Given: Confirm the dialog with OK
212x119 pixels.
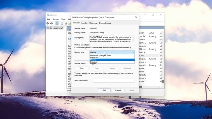Looking at the screenshot, I should coord(104,90).
